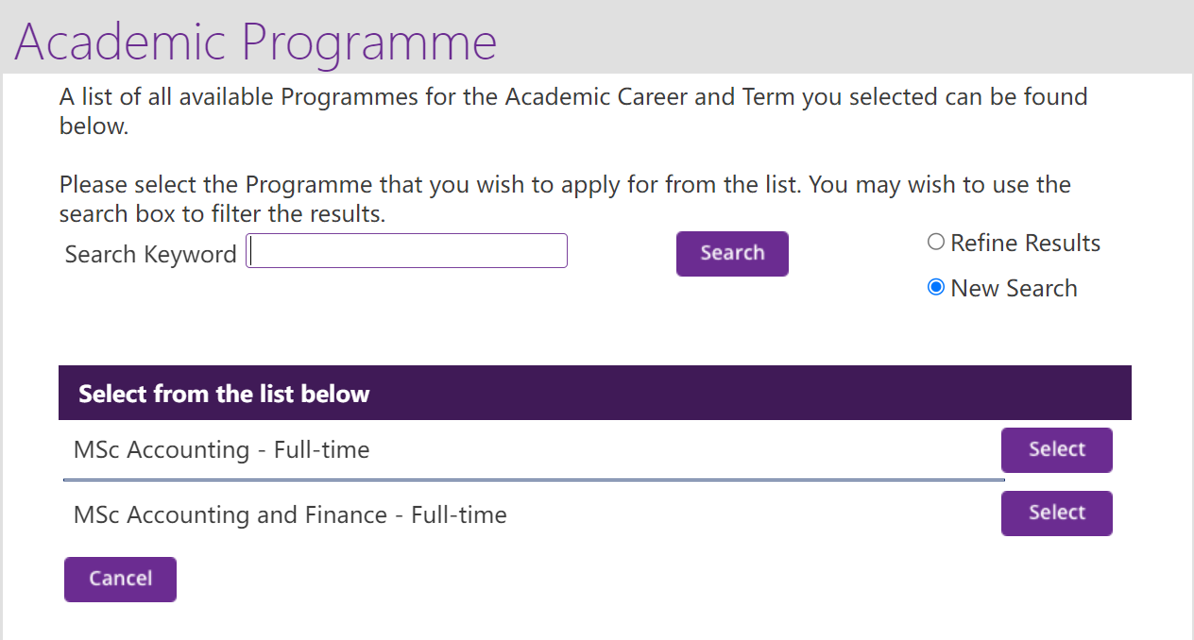Click the grey banner behind the page title
Image resolution: width=1194 pixels, height=640 pixels.
pyautogui.click(x=850, y=38)
